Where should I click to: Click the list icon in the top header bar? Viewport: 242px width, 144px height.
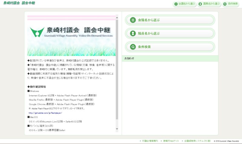coord(176,4)
